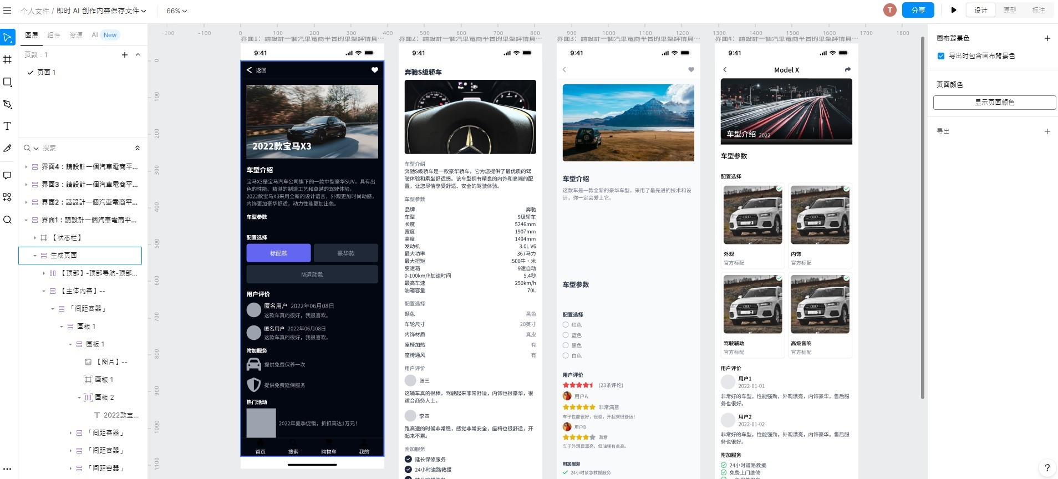
Task: Select the 白色 radio option
Action: [566, 355]
